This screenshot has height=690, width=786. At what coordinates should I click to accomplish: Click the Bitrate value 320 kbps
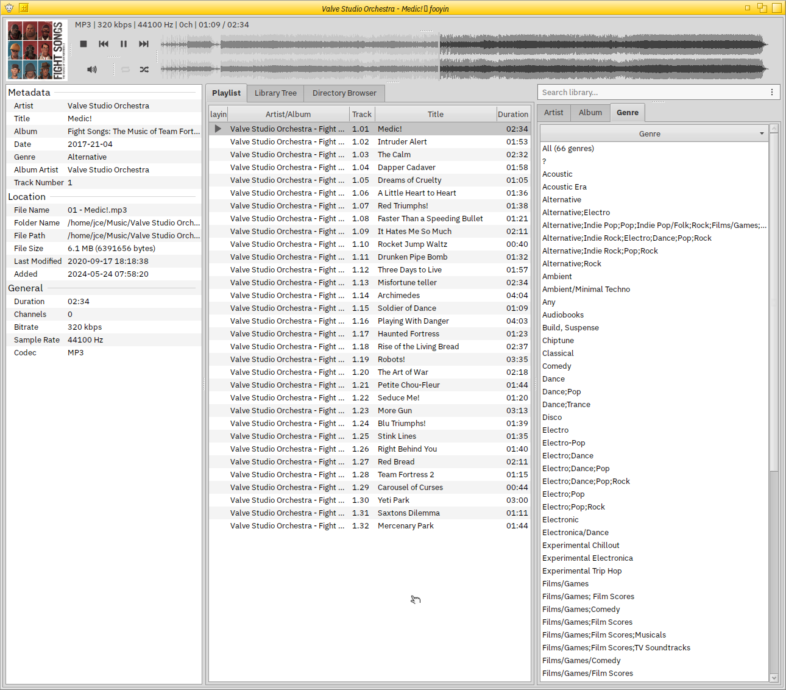[x=85, y=327]
